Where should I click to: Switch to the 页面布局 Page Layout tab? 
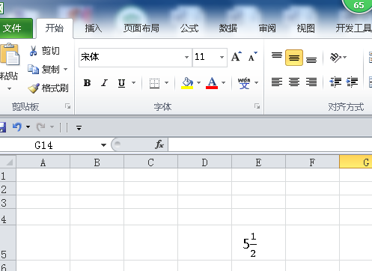coord(141,28)
